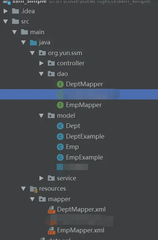Collapse the main folder arrow
This screenshot has width=158, height=240.
pyautogui.click(x=15, y=32)
